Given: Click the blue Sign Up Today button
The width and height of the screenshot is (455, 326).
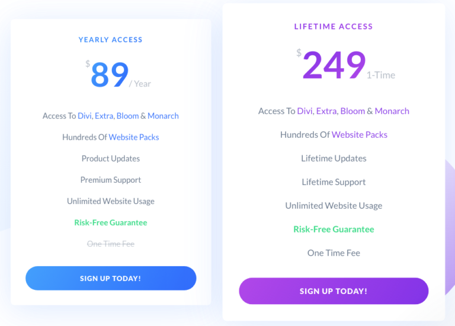Looking at the screenshot, I should (111, 278).
